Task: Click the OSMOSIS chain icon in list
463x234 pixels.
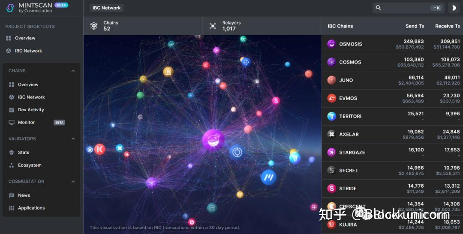Action: (331, 44)
